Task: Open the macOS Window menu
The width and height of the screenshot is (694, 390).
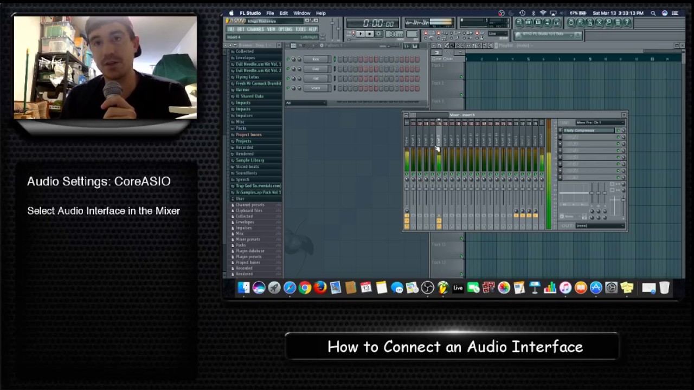Action: 302,13
